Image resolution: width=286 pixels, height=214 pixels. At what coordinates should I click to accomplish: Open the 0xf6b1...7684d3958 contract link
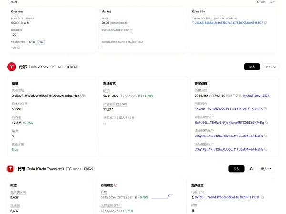point(227,197)
